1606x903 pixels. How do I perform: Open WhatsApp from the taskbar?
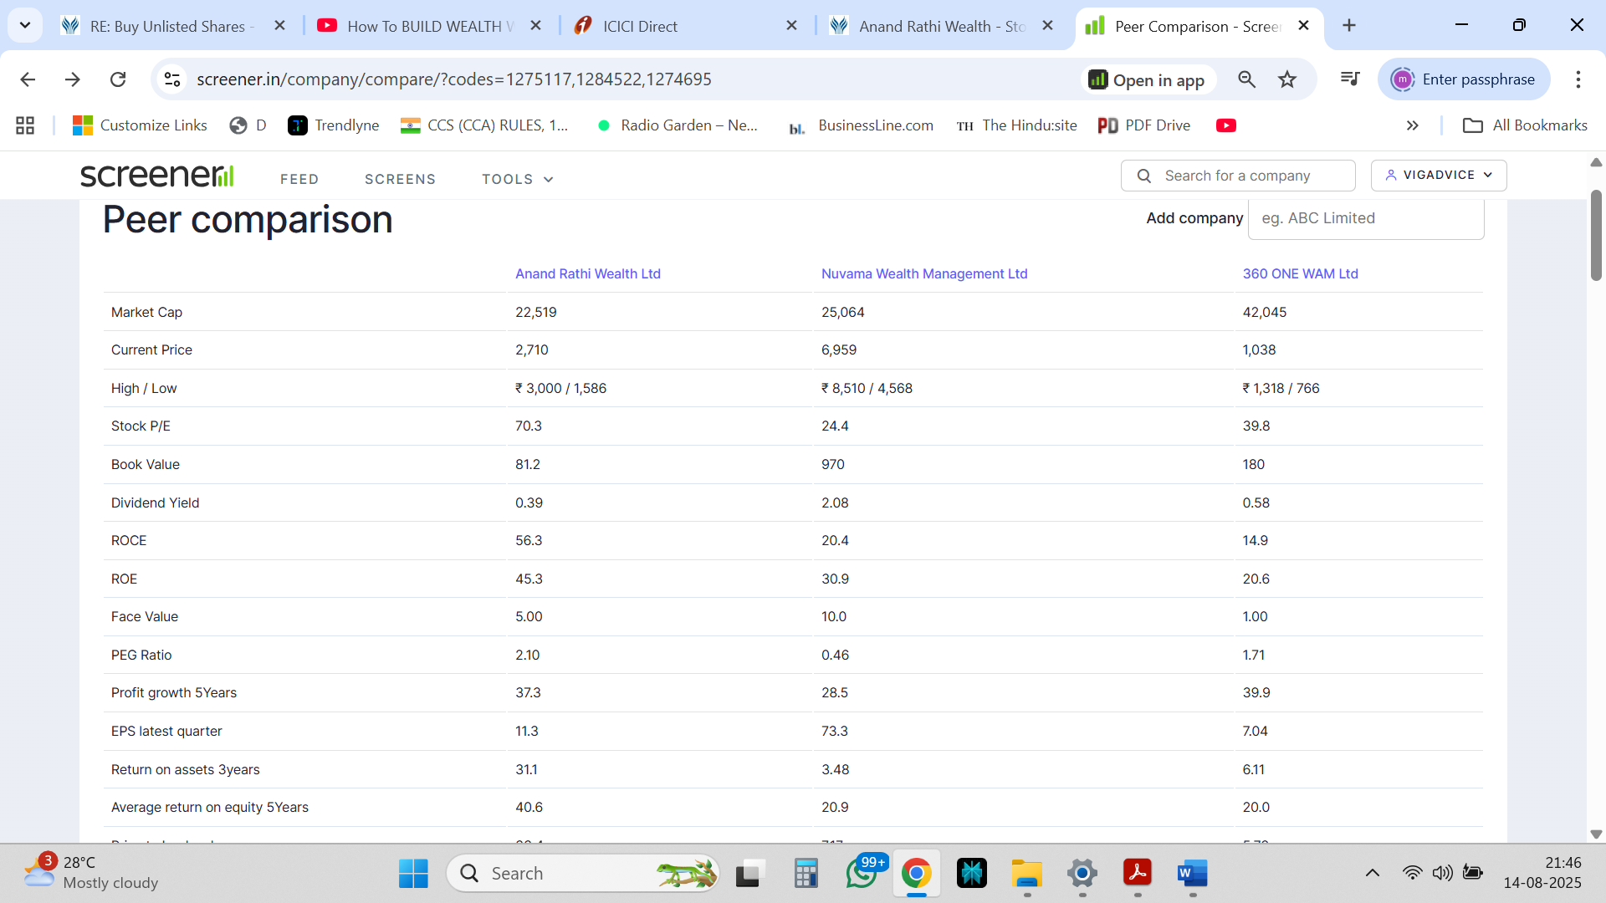pyautogui.click(x=862, y=874)
